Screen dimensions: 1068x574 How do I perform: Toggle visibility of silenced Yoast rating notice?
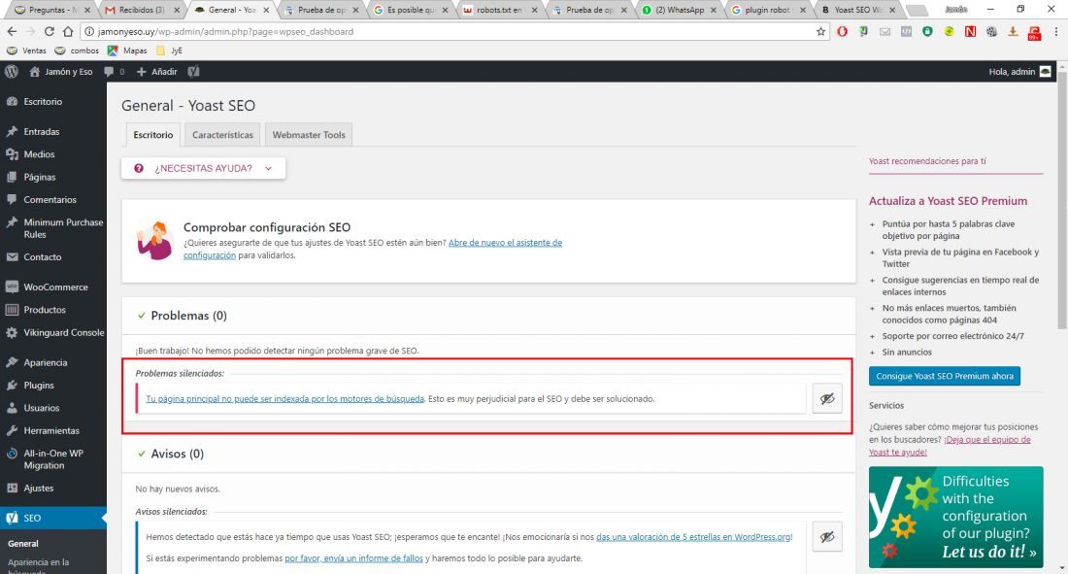pos(827,536)
